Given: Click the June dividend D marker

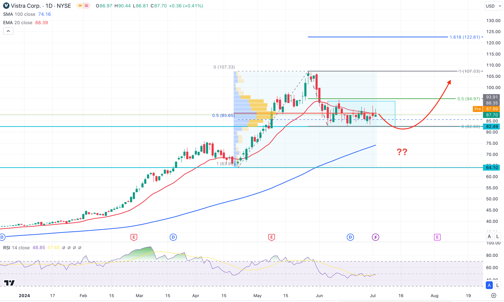Looking at the screenshot, I should click(350, 237).
